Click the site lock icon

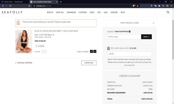point(34,6)
